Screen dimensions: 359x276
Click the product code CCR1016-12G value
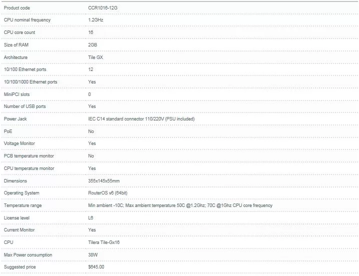click(x=103, y=8)
